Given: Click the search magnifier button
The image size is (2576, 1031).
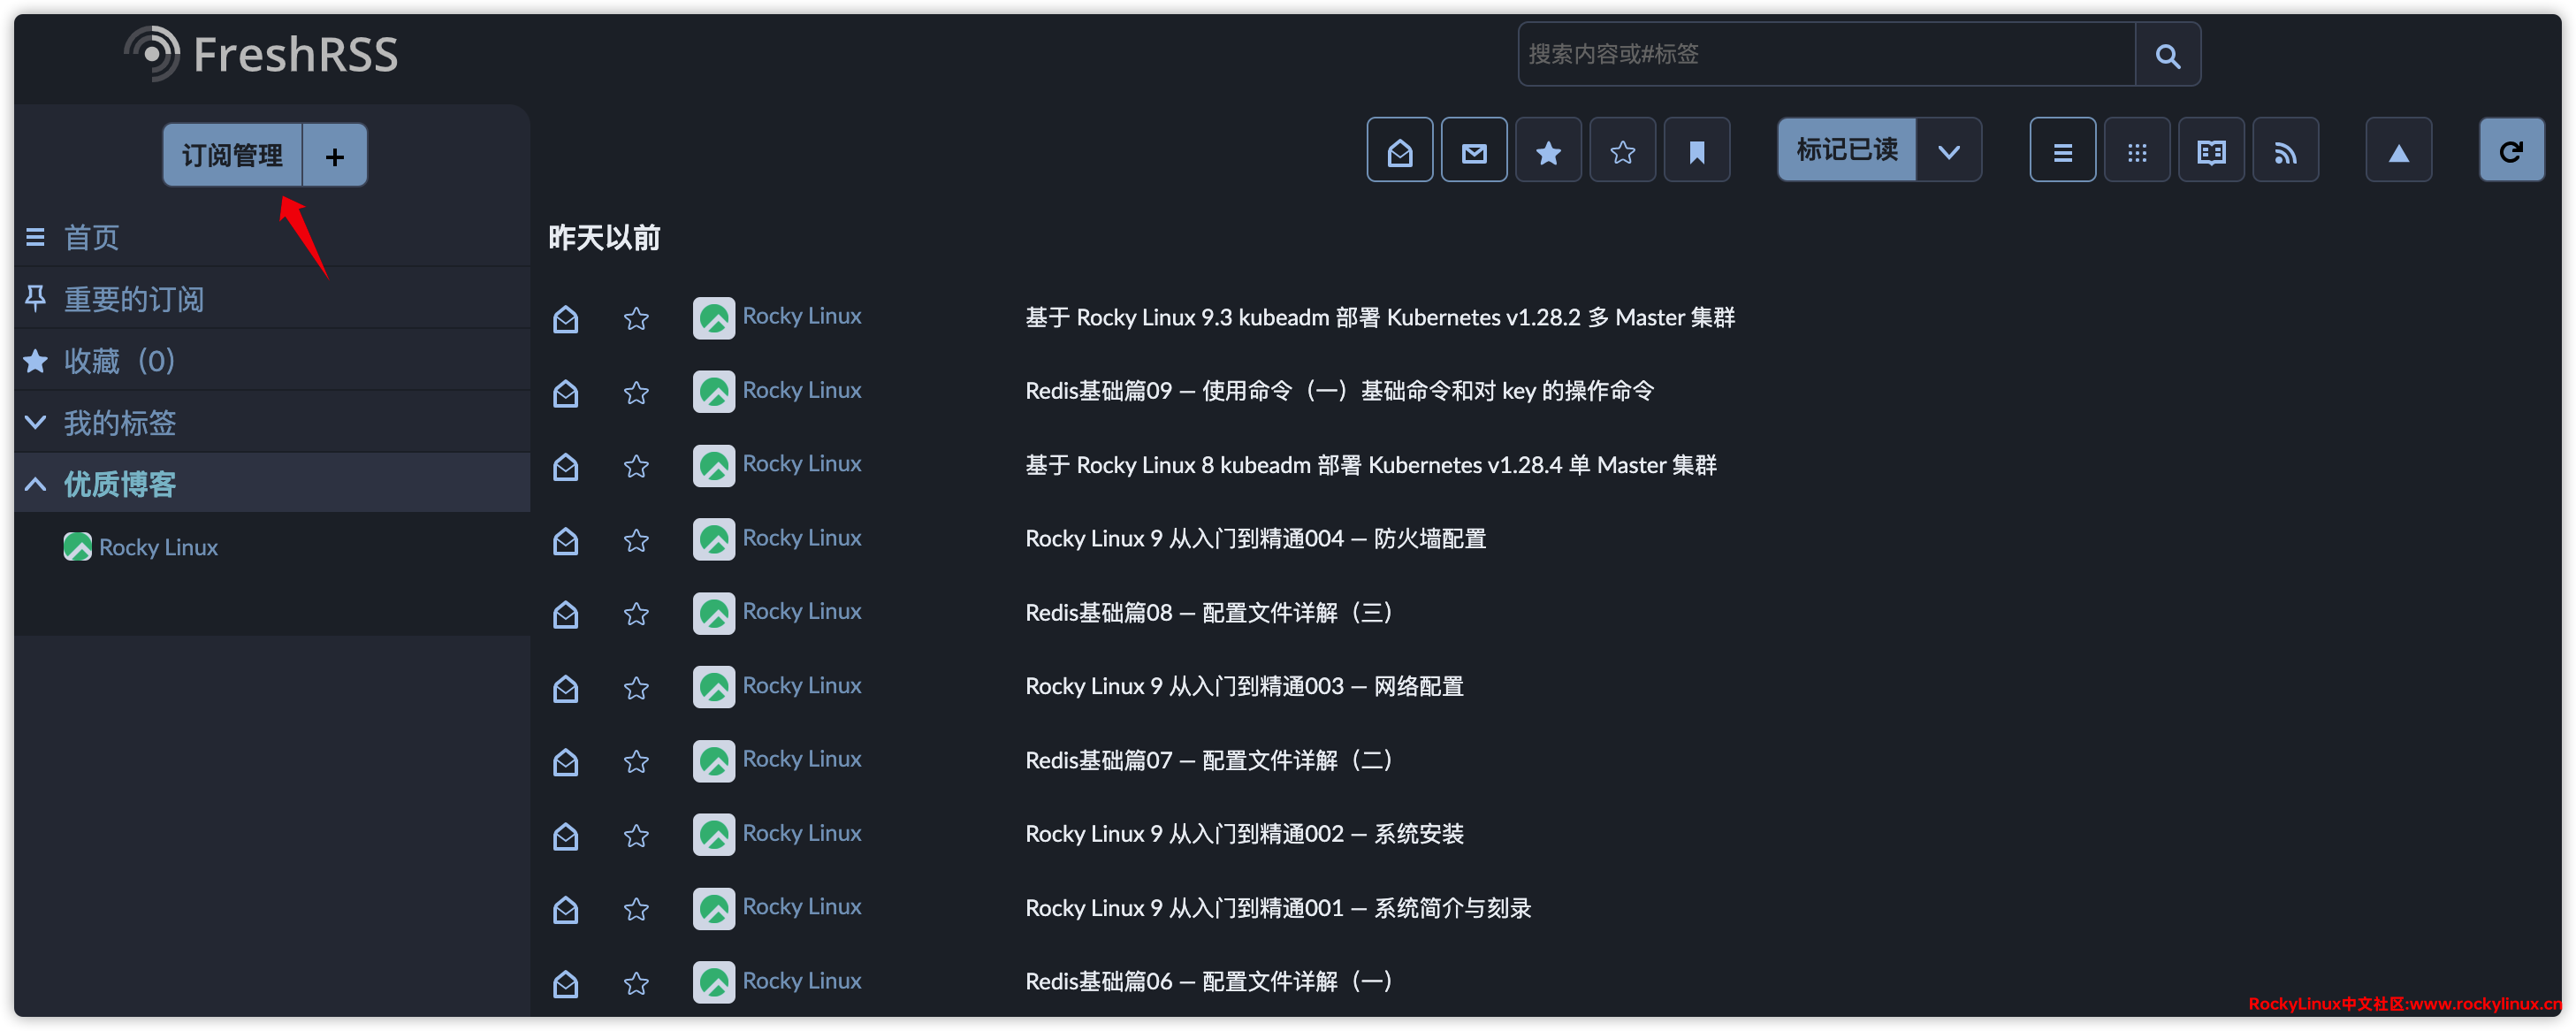Looking at the screenshot, I should [2167, 55].
